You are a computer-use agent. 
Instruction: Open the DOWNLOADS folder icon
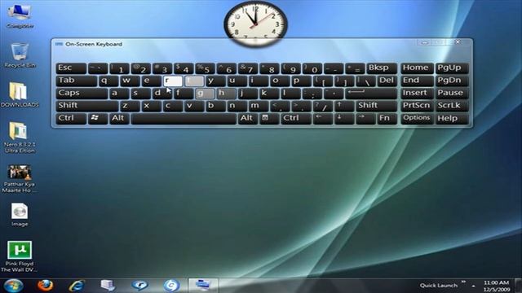pos(20,94)
